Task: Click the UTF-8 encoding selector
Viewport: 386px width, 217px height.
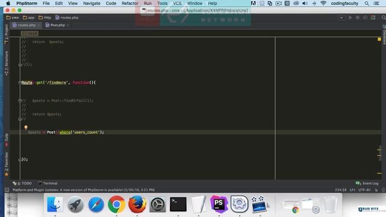Action: point(364,190)
